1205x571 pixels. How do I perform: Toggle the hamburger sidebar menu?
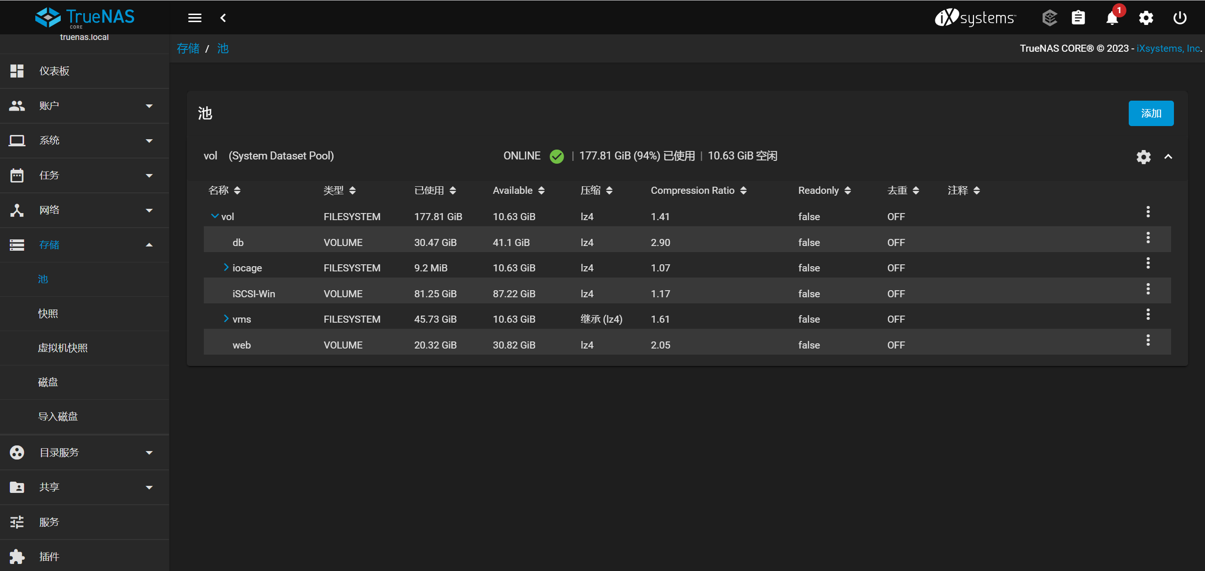point(194,18)
